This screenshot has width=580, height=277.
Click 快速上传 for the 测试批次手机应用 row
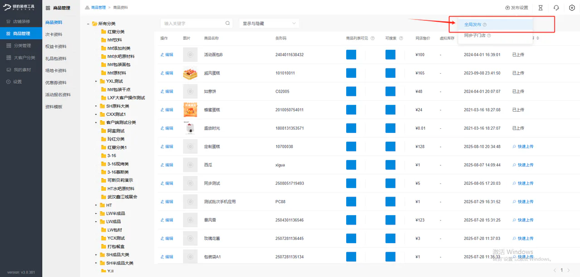[x=523, y=202]
